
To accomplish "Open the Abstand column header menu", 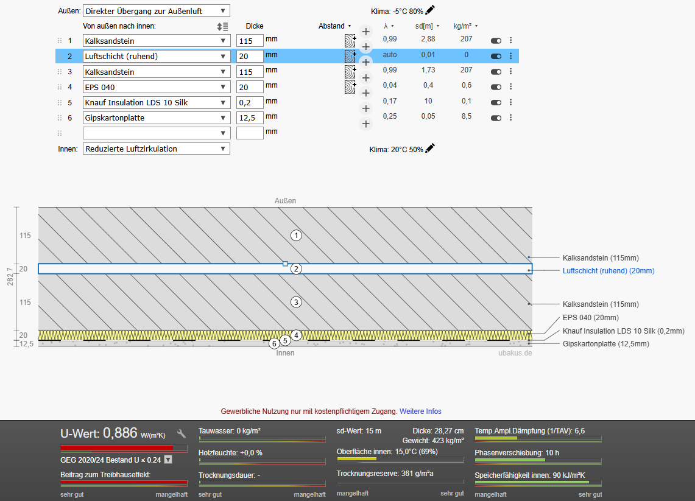I will click(334, 26).
